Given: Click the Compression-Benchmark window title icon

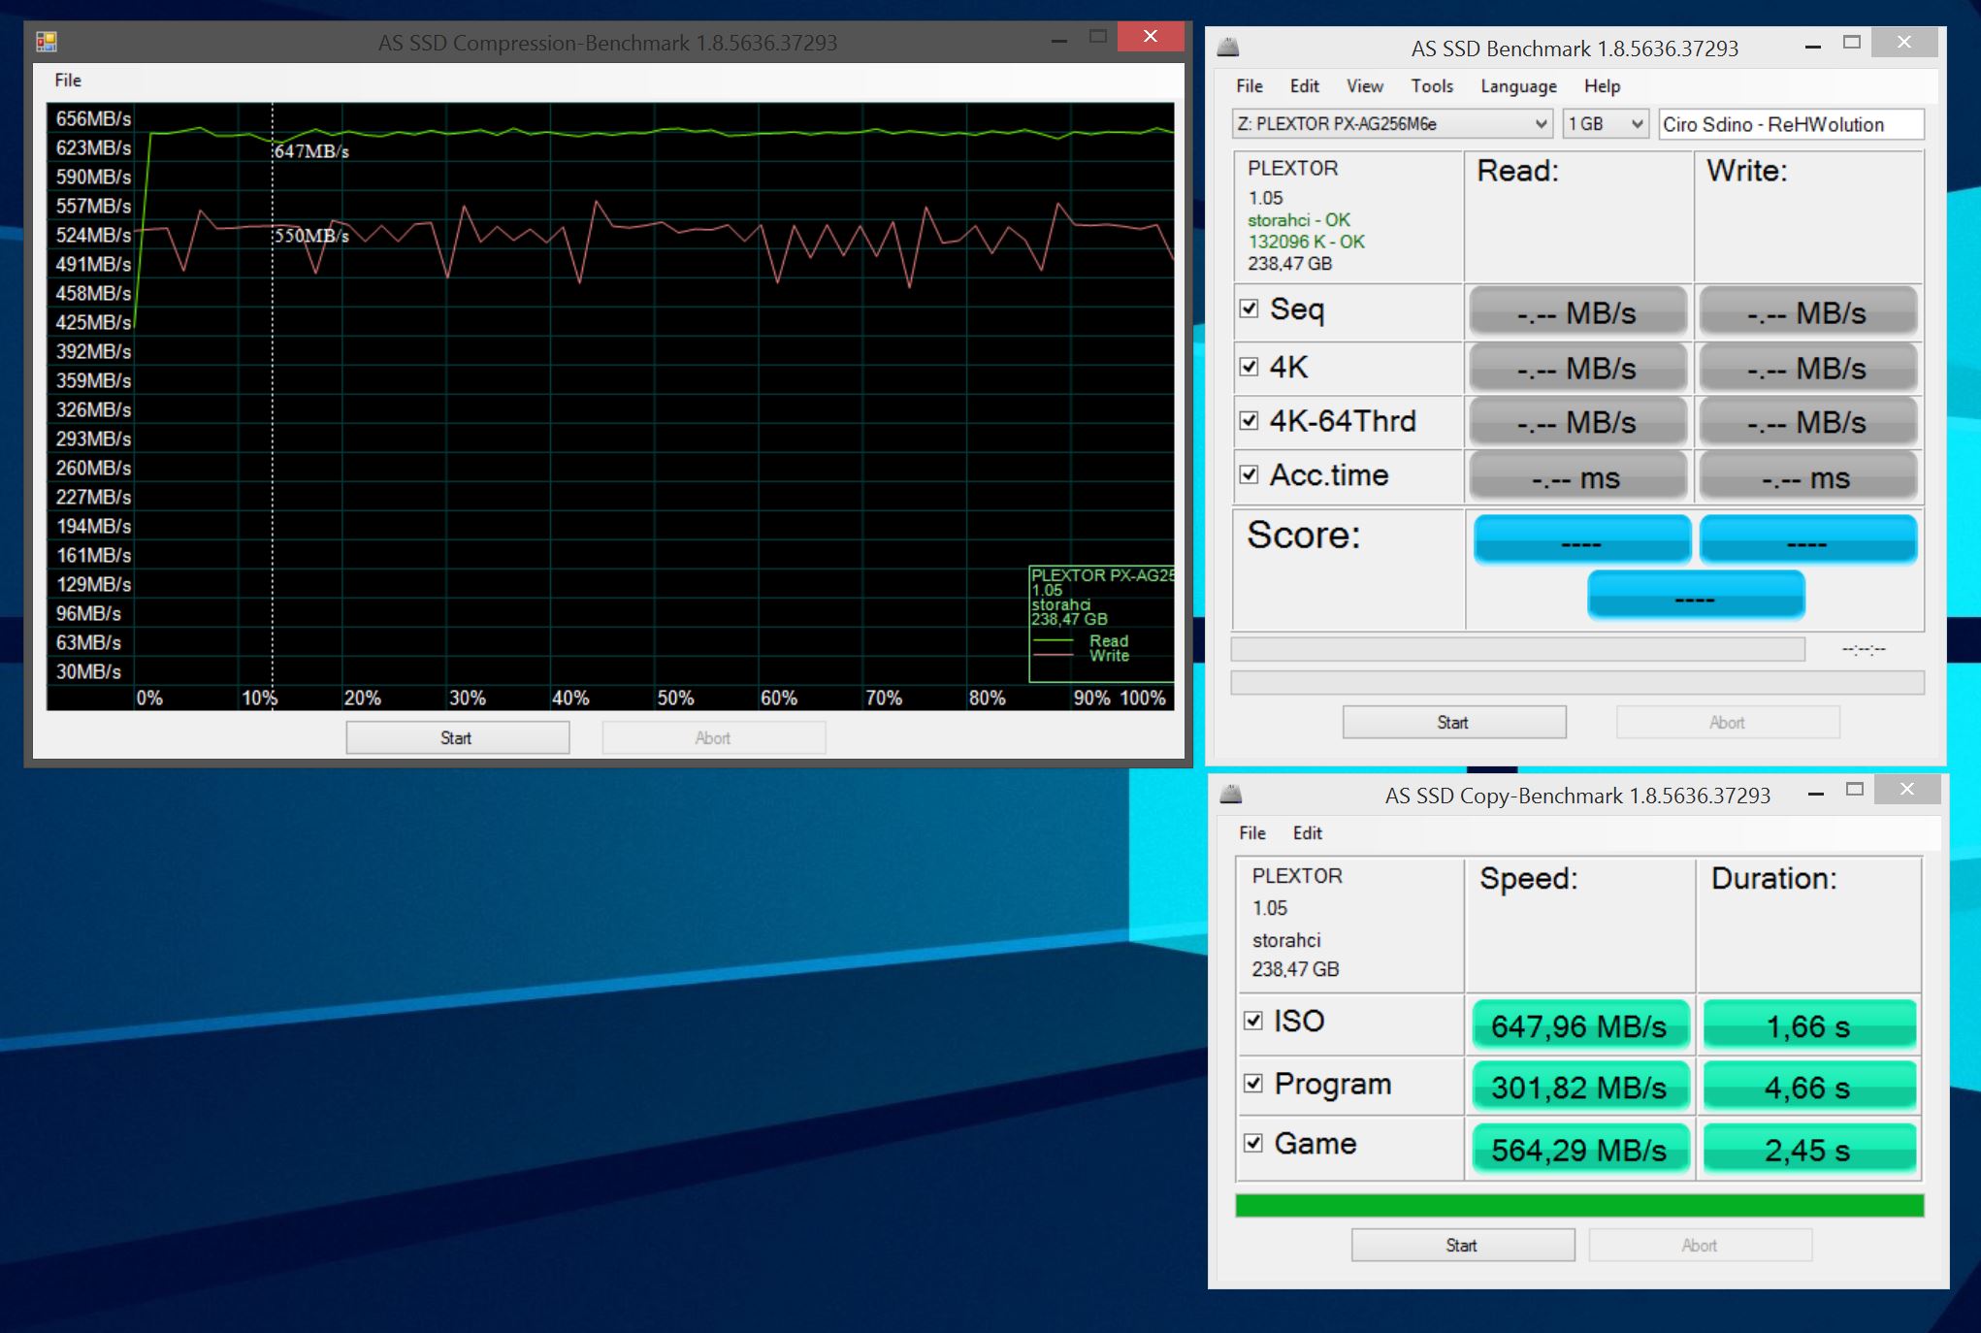Looking at the screenshot, I should pyautogui.click(x=47, y=42).
